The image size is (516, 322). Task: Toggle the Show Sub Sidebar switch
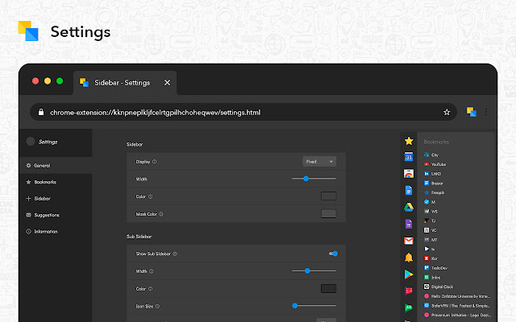pos(332,254)
